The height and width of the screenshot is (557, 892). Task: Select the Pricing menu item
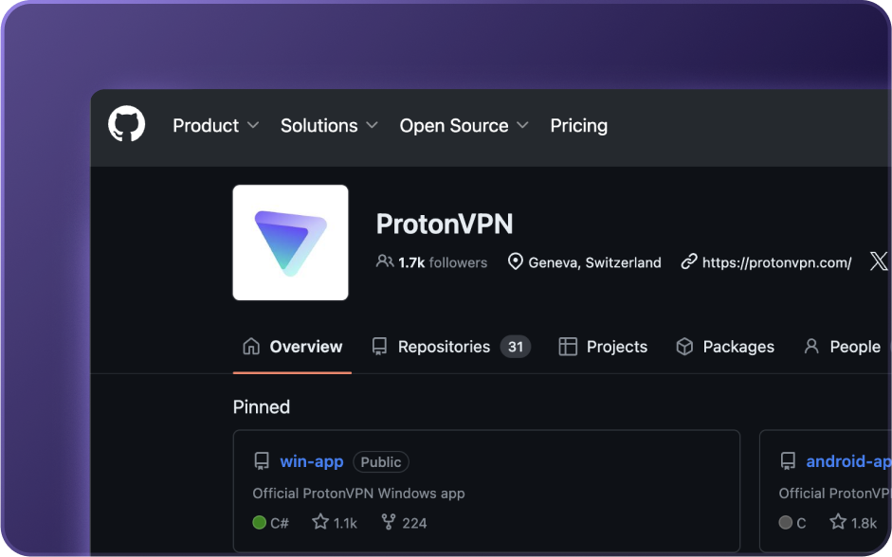coord(578,125)
